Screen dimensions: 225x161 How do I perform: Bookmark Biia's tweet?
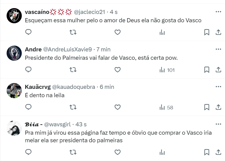pos(207,152)
